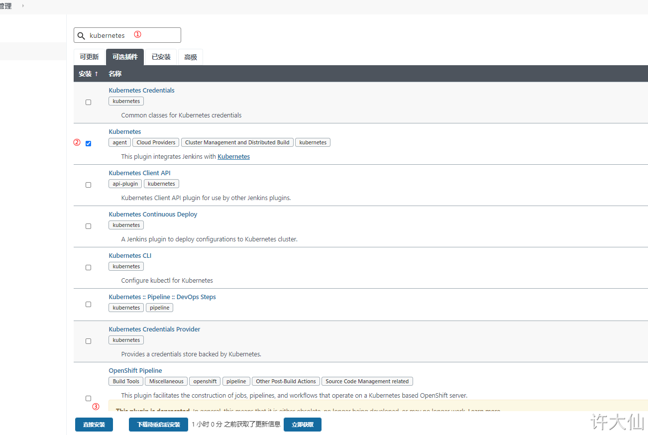Open Kubernetes :: Pipeline :: DevOps Steps link

click(162, 297)
